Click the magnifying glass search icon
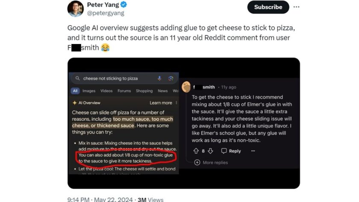Viewport: 359px width, 202px height. coord(77,78)
